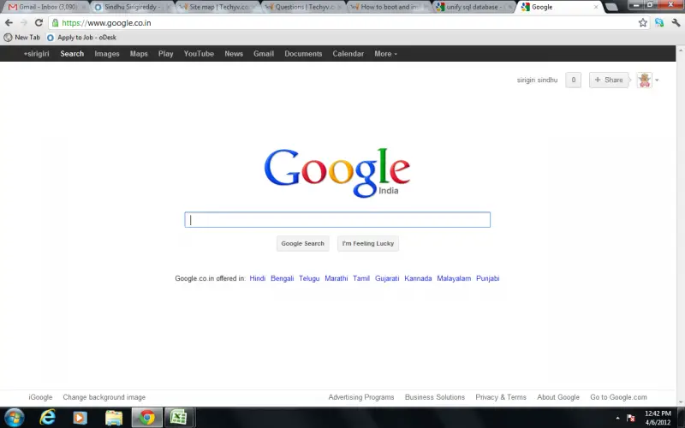The width and height of the screenshot is (685, 428).
Task: Open Privacy & Terms footer link
Action: pos(501,397)
